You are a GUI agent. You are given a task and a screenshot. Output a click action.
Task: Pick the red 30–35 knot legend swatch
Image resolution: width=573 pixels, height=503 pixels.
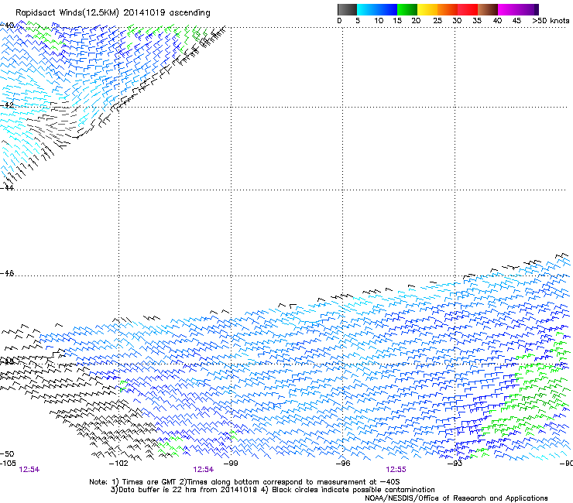click(x=468, y=9)
